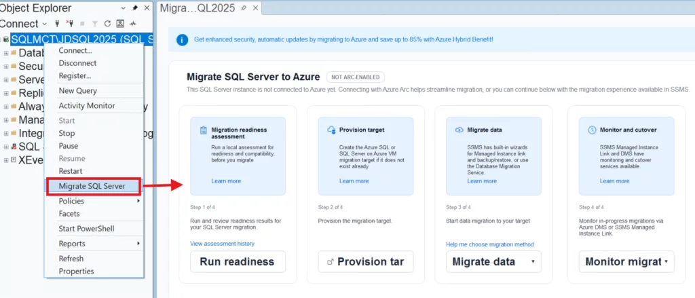
Task: Open the Monitor migrat button dropdown arrow
Action: [666, 261]
